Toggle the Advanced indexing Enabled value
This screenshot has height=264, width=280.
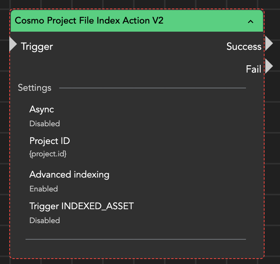click(x=44, y=189)
